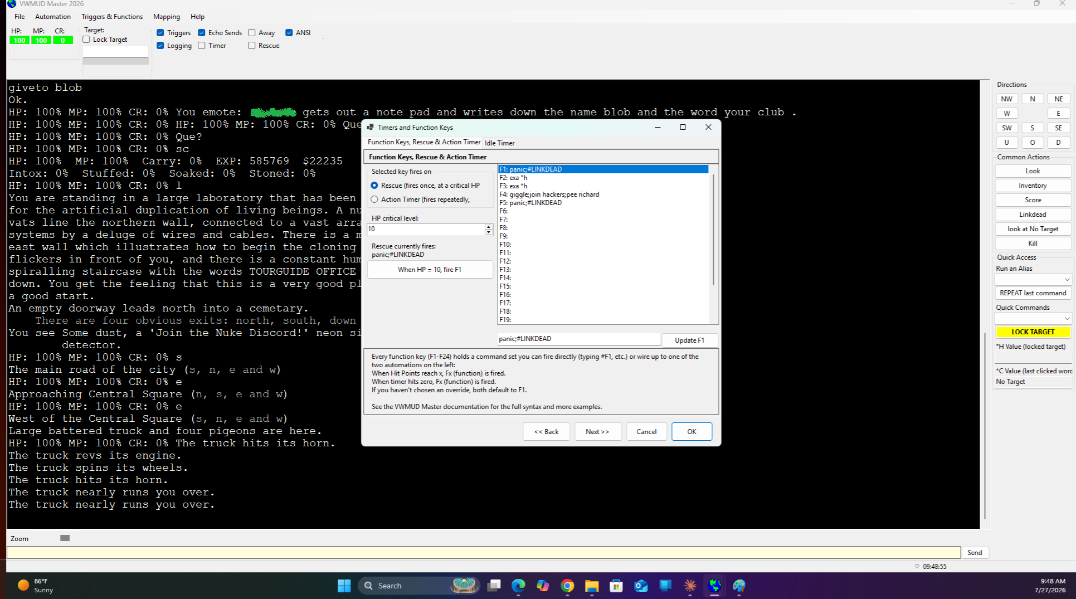The height and width of the screenshot is (599, 1076).
Task: Maximize the Timers and Function Keys dialog
Action: point(683,127)
